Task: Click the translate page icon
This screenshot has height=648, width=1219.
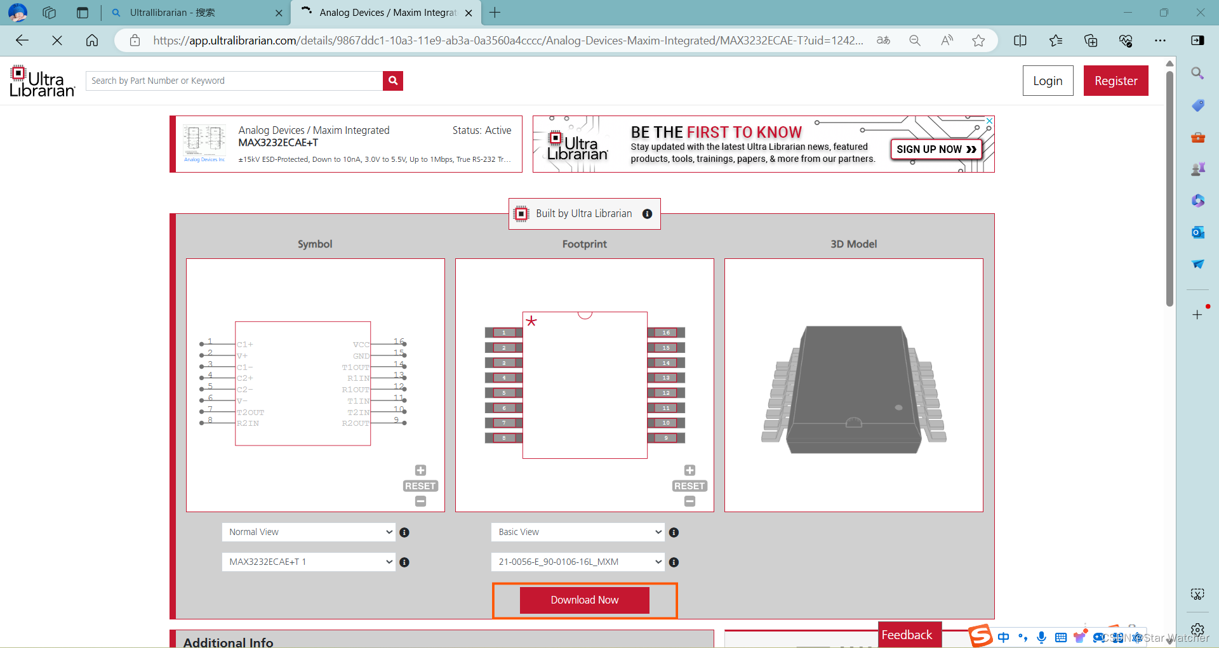Action: [x=883, y=41]
